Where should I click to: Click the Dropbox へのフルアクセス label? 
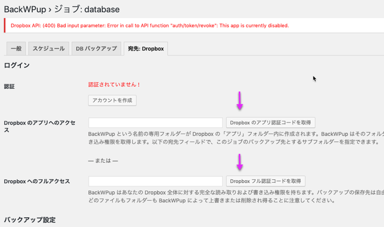click(37, 181)
